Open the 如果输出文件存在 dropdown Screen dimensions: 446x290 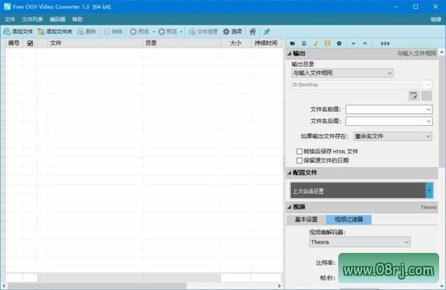[x=392, y=137]
